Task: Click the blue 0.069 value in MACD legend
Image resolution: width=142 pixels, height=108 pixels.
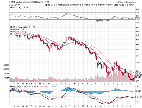Action: pyautogui.click(x=52, y=87)
